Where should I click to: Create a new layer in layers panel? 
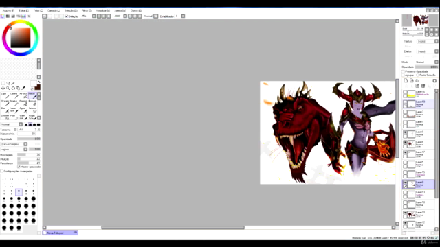point(406,81)
